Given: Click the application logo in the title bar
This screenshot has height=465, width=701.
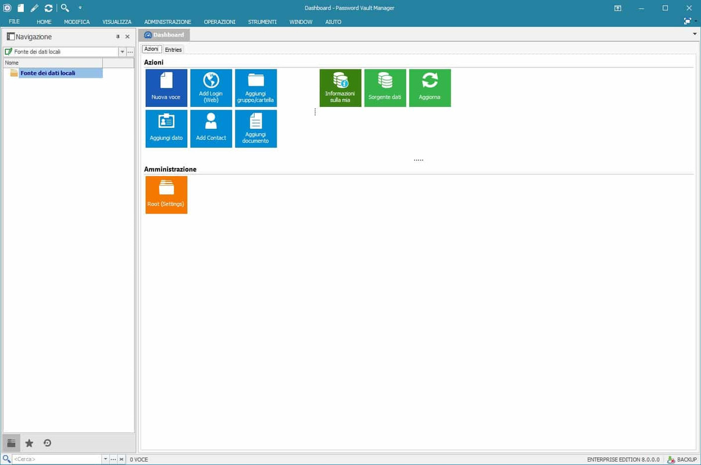Looking at the screenshot, I should (x=7, y=8).
